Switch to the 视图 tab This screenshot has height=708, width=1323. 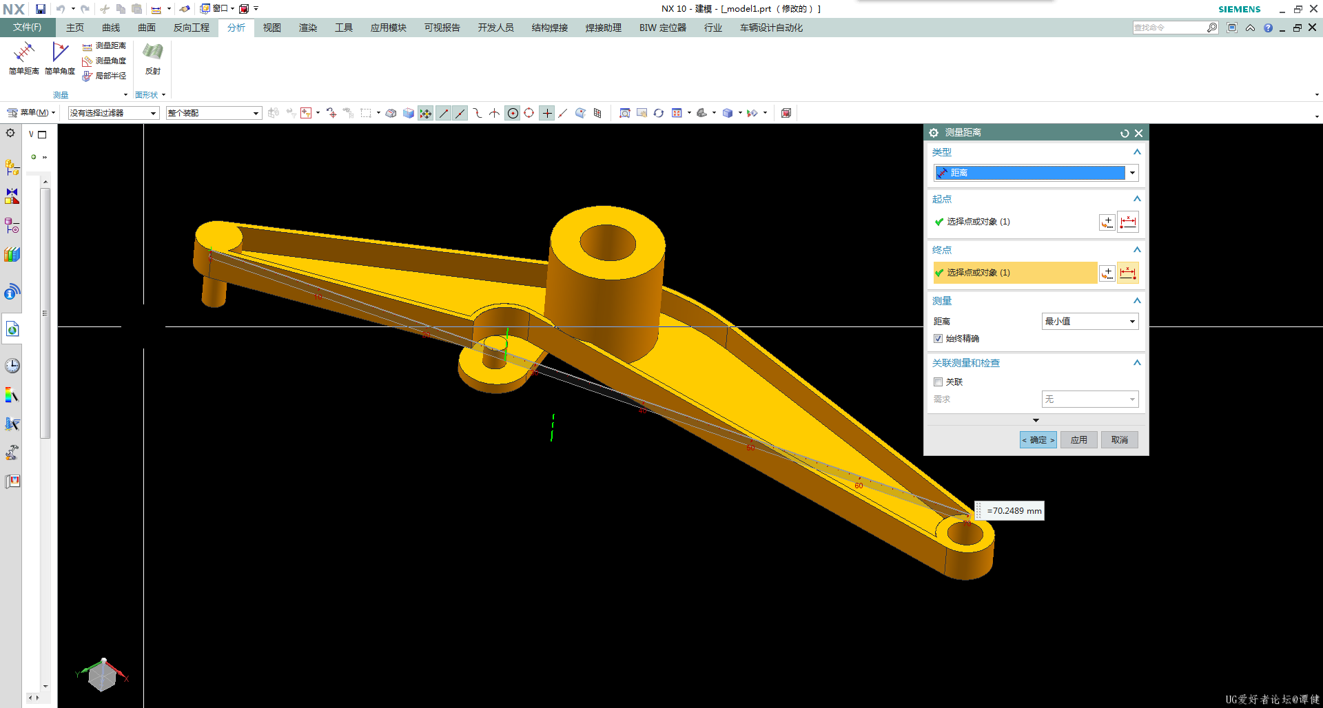tap(272, 28)
